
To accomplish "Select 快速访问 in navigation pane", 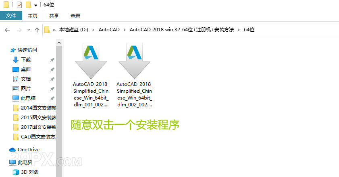I will click(x=27, y=50).
